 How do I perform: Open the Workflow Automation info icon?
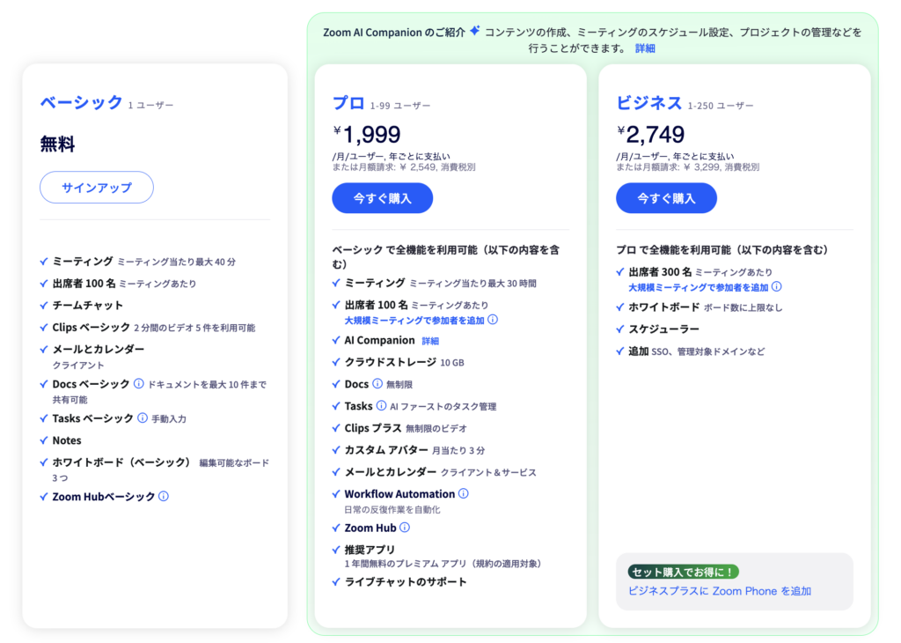tap(464, 494)
